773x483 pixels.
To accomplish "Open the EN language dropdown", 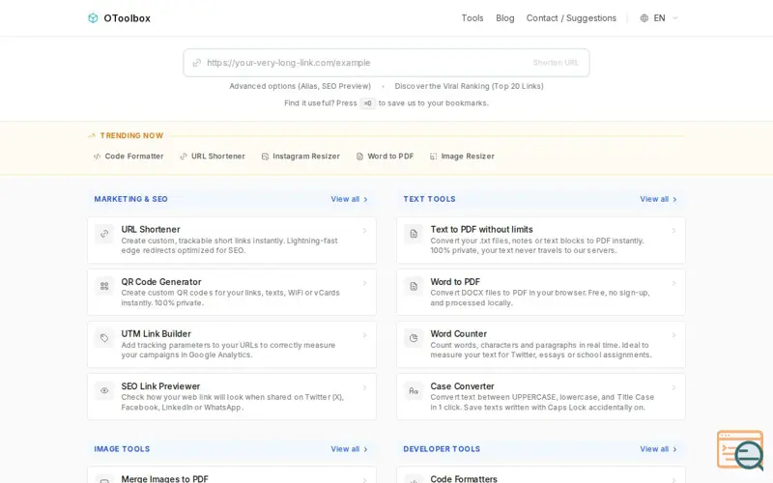I will point(659,18).
